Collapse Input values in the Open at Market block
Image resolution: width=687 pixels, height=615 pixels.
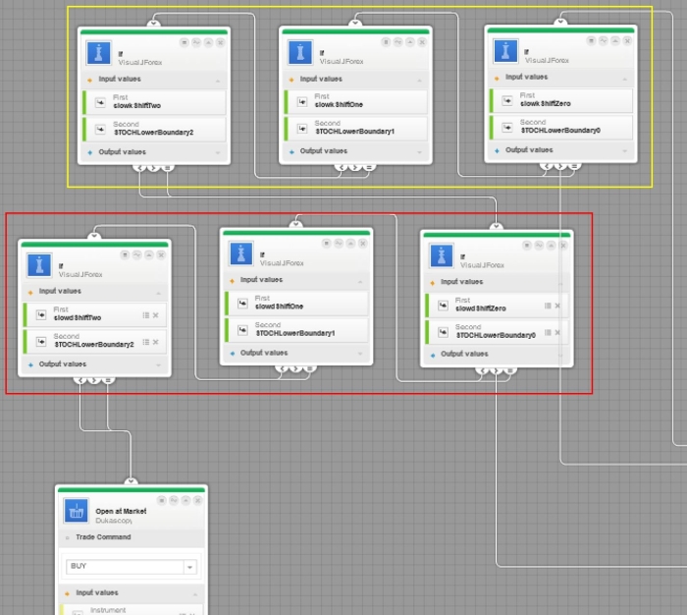(x=195, y=594)
